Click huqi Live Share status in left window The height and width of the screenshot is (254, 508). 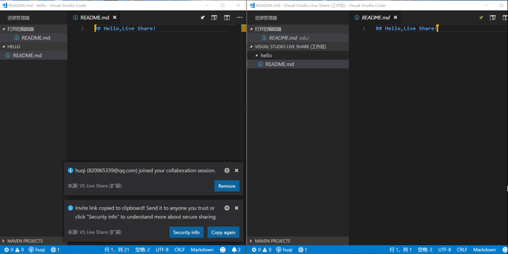37,250
